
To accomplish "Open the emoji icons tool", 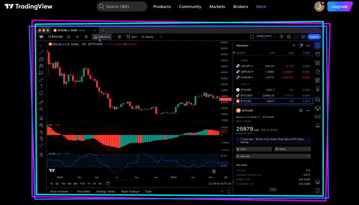I will click(x=41, y=93).
